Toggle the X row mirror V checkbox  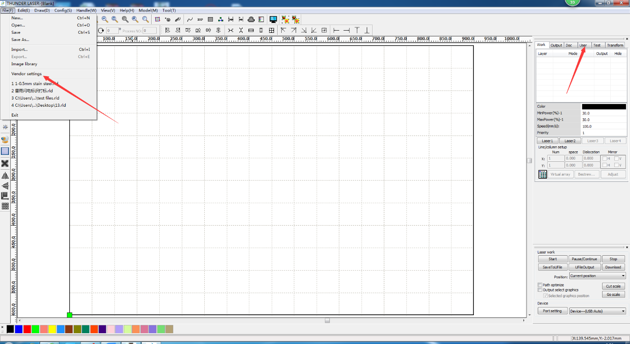[x=616, y=158]
